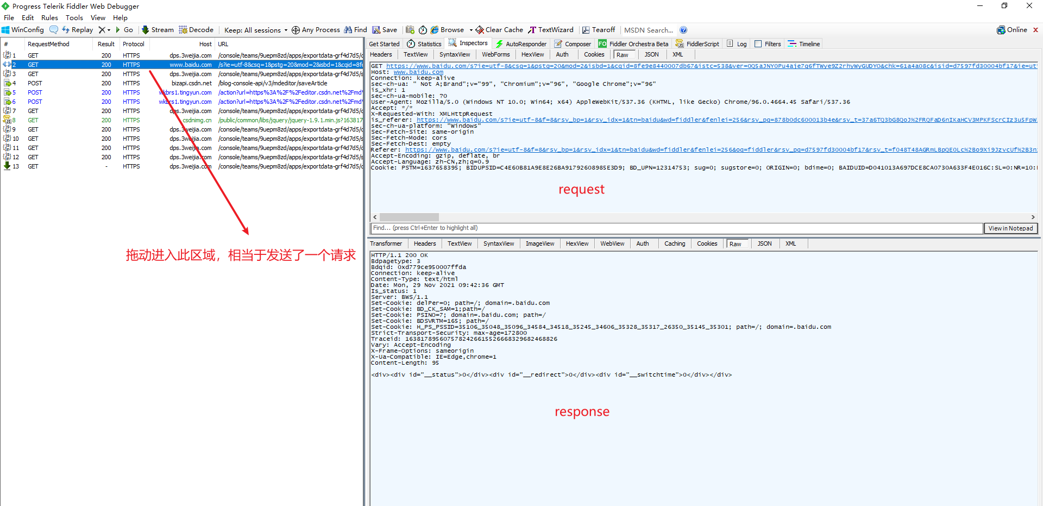Save sessions with Save button

click(x=385, y=30)
